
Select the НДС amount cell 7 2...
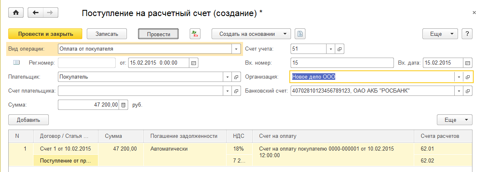coord(239,161)
